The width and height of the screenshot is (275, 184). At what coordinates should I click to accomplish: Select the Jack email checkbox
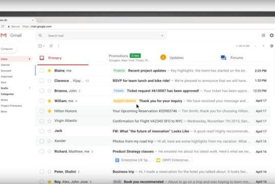42,131
